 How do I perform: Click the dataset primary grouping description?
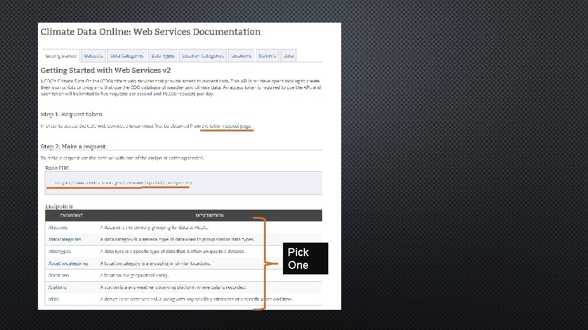tap(154, 227)
